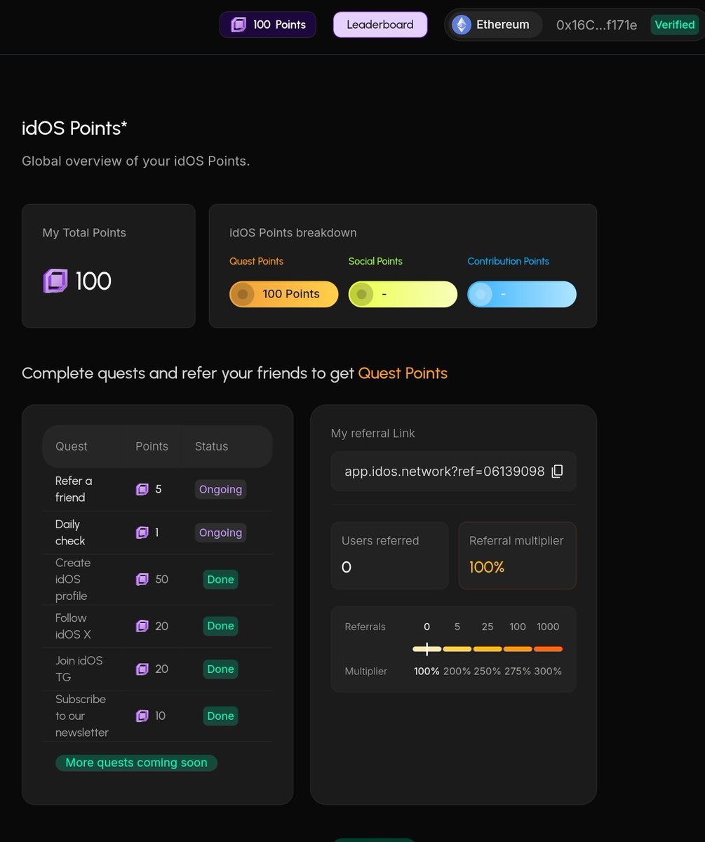Viewport: 705px width, 842px height.
Task: Click cube icon in Join idOS TG row
Action: coord(142,669)
